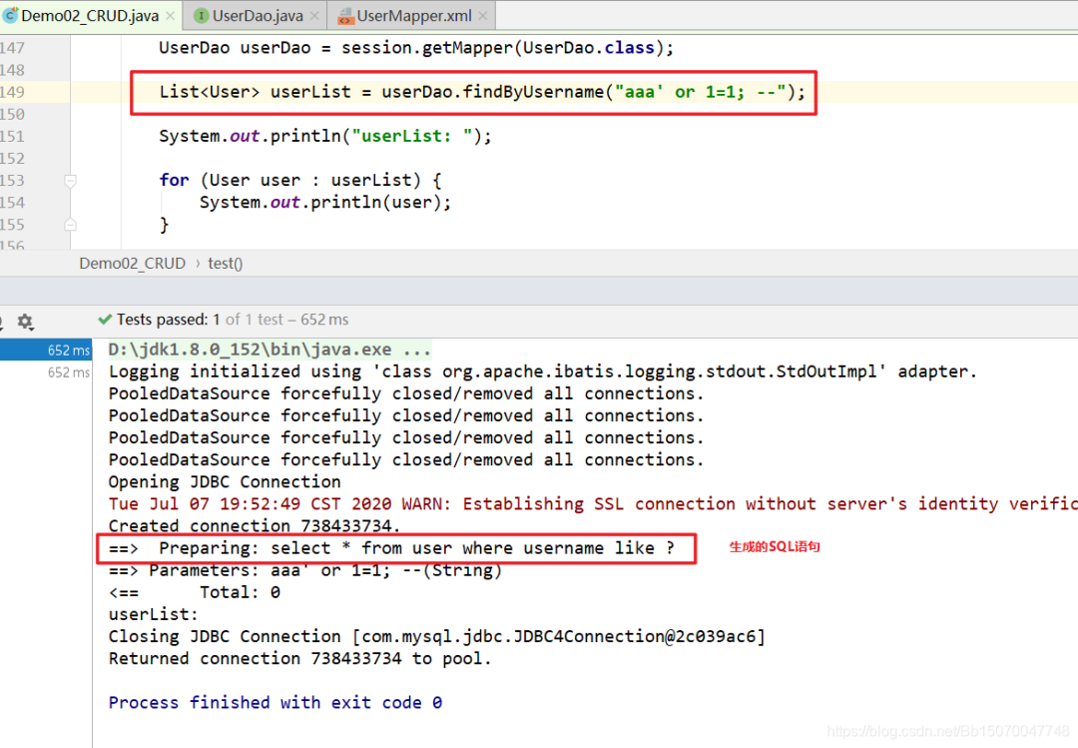
Task: Click the 'Closing JDBC Connection' log line
Action: pos(436,636)
